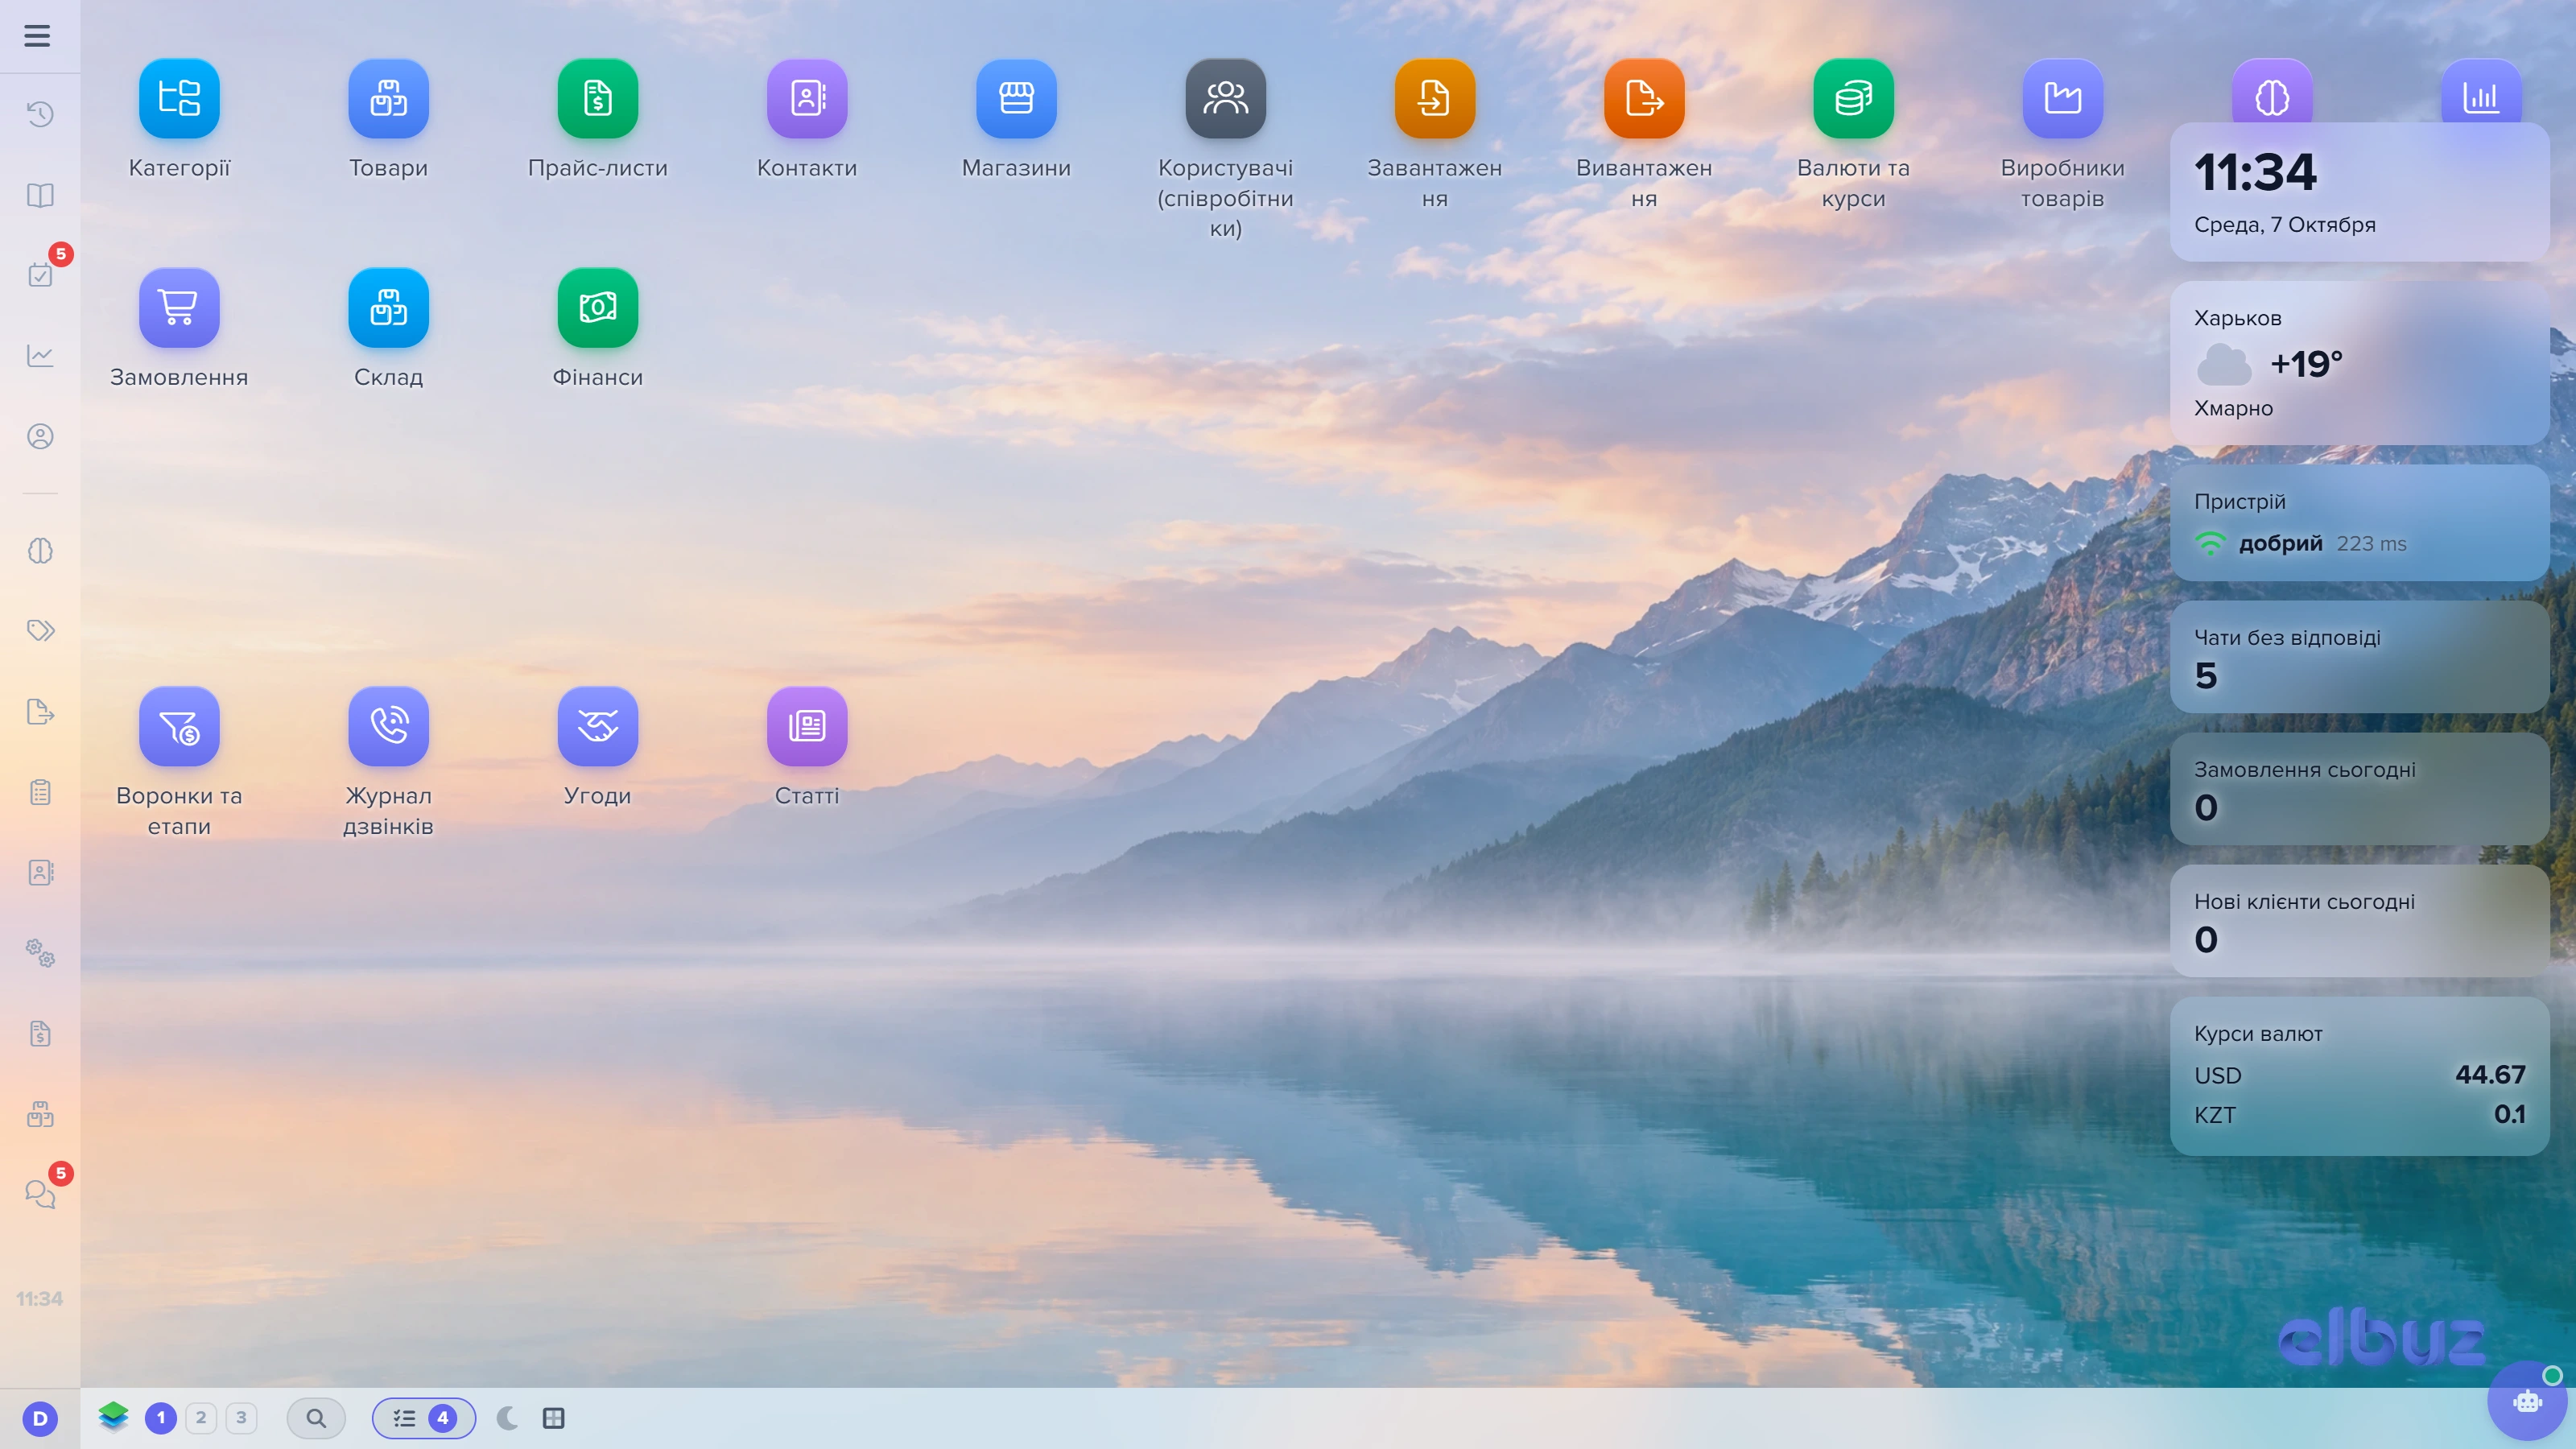Open the Товари app icon

[388, 98]
